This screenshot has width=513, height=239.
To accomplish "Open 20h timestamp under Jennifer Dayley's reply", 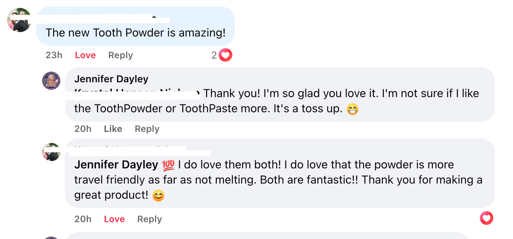I will (83, 129).
